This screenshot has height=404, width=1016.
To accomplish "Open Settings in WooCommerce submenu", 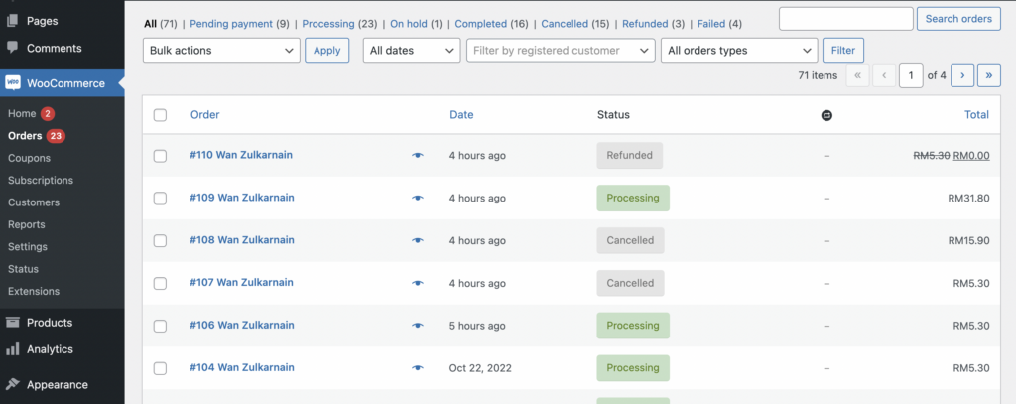I will point(28,247).
